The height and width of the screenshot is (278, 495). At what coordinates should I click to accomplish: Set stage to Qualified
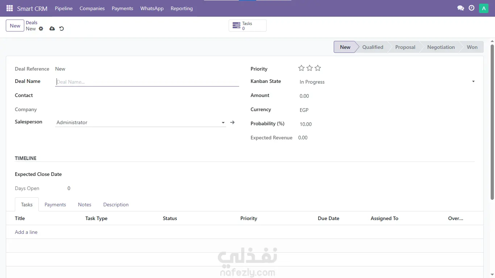373,47
